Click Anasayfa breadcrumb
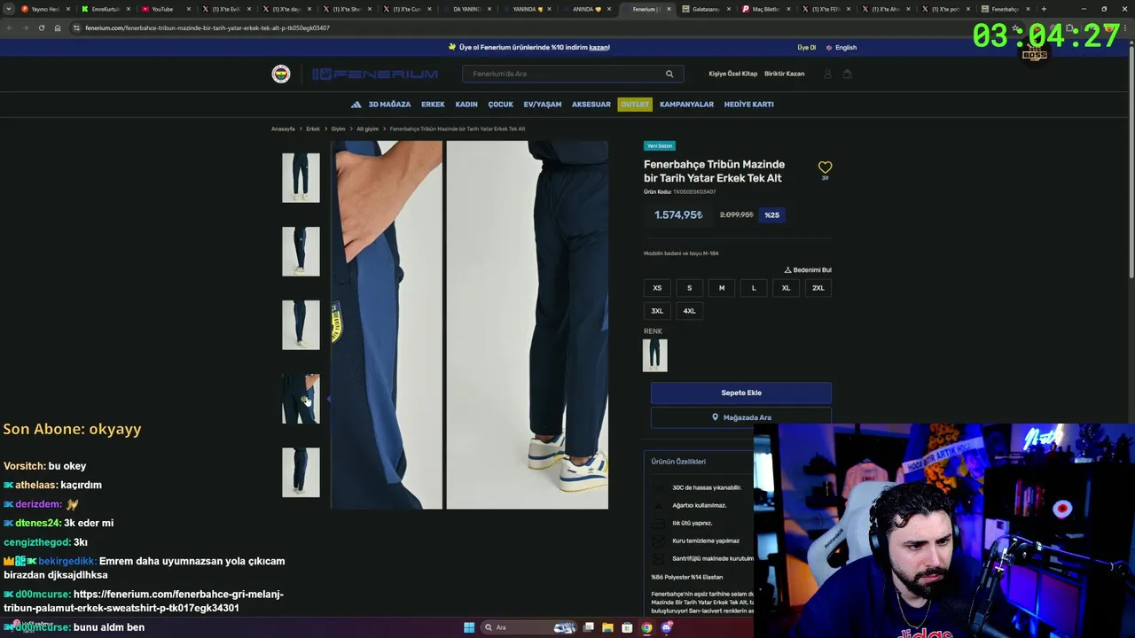 tap(283, 129)
